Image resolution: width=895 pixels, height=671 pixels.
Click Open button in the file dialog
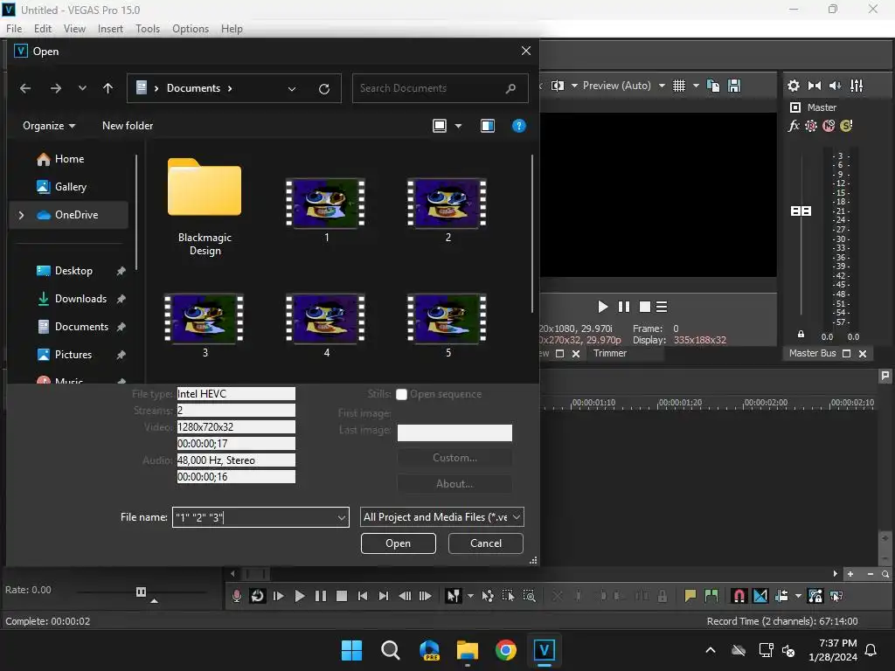(x=399, y=543)
